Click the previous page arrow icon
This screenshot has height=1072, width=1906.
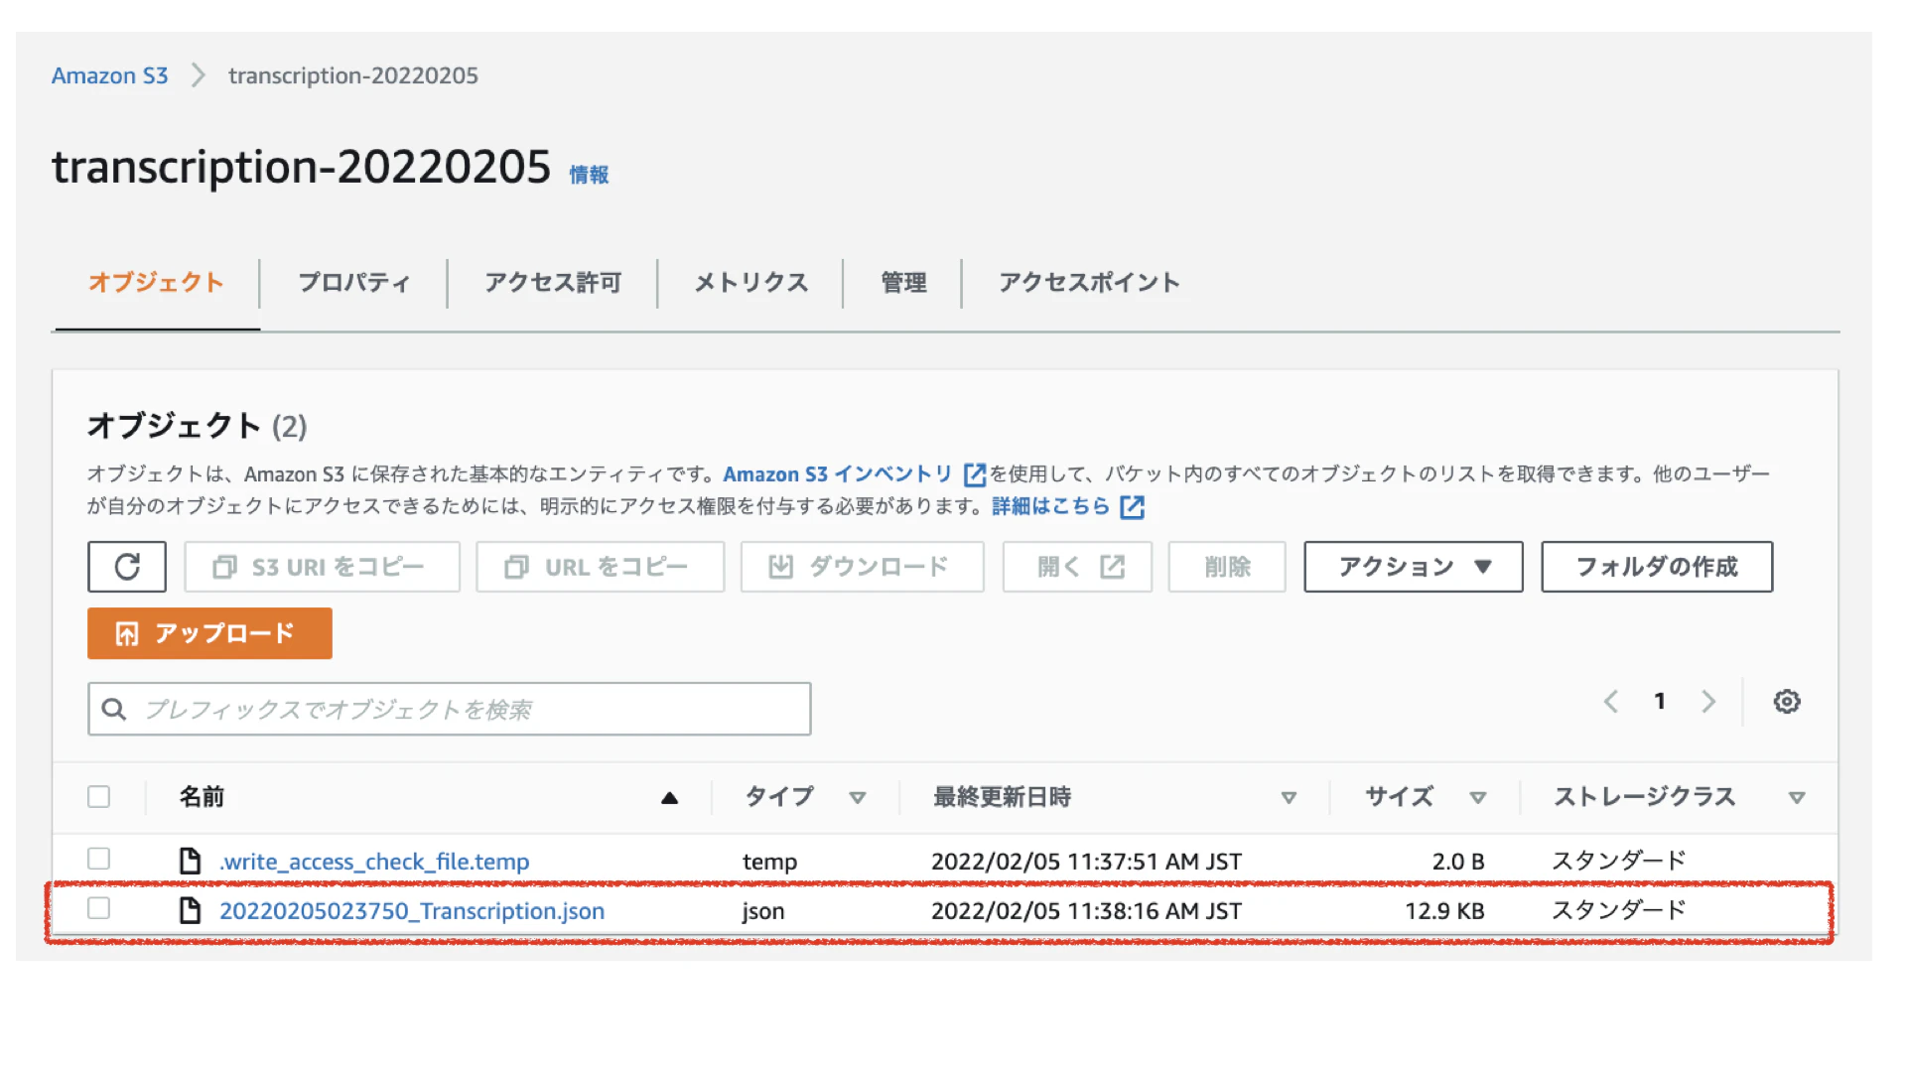[x=1611, y=702]
